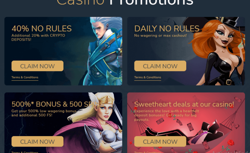Claim the Sweetheart deals promotion
This screenshot has width=250, height=153.
point(160,141)
